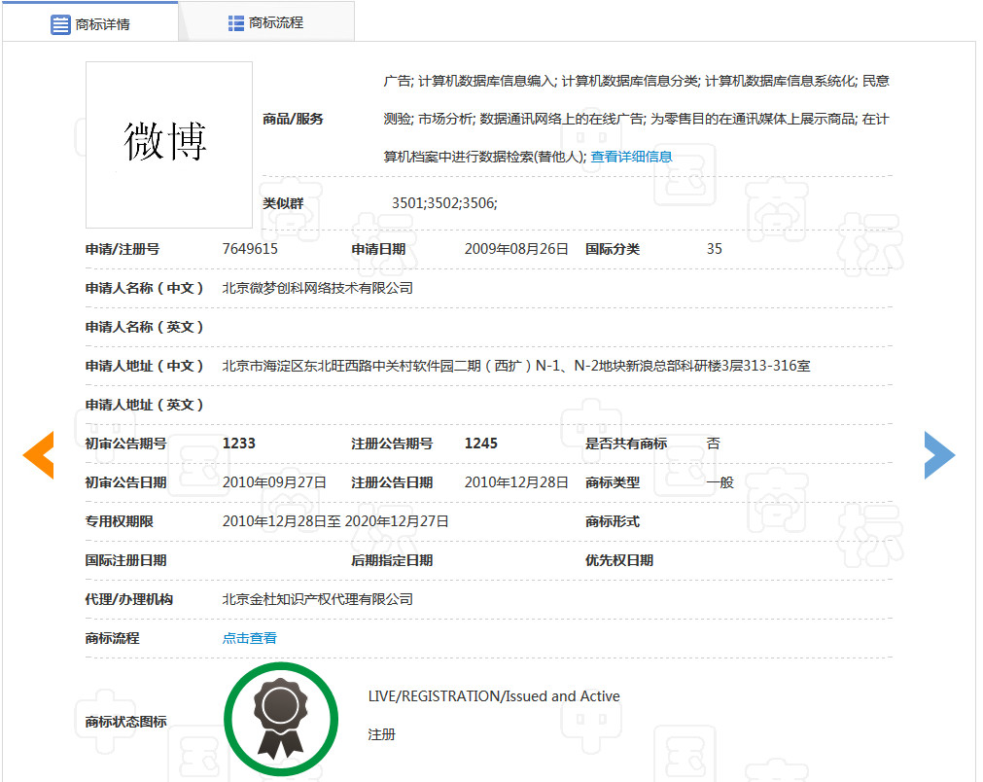This screenshot has height=782, width=983.
Task: Select preliminary announcement issue number 1233
Action: point(239,444)
